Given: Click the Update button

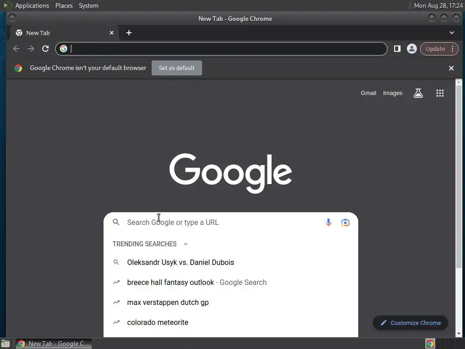Looking at the screenshot, I should pos(435,49).
